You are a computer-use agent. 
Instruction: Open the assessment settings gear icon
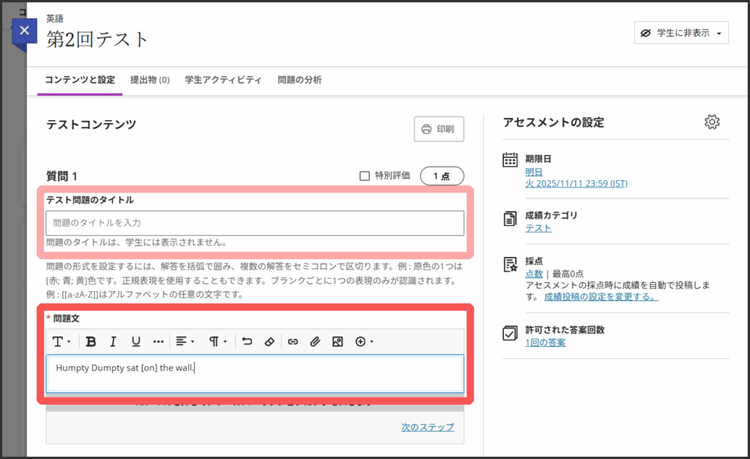pos(711,122)
